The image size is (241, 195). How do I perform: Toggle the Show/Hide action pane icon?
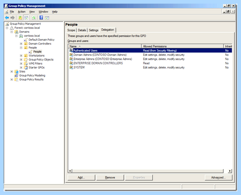(47, 18)
